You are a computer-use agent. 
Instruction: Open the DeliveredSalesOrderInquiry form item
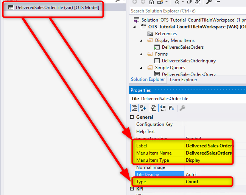[188, 61]
